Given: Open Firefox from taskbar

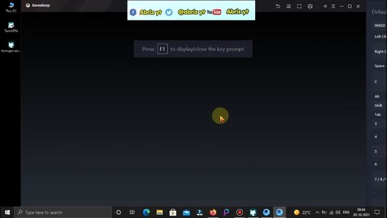Looking at the screenshot, I should pyautogui.click(x=213, y=213).
